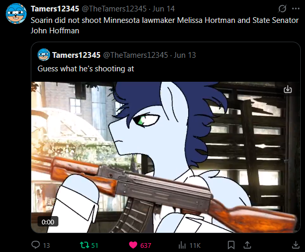
Task: Click the download icon on the video
Action: pyautogui.click(x=288, y=90)
